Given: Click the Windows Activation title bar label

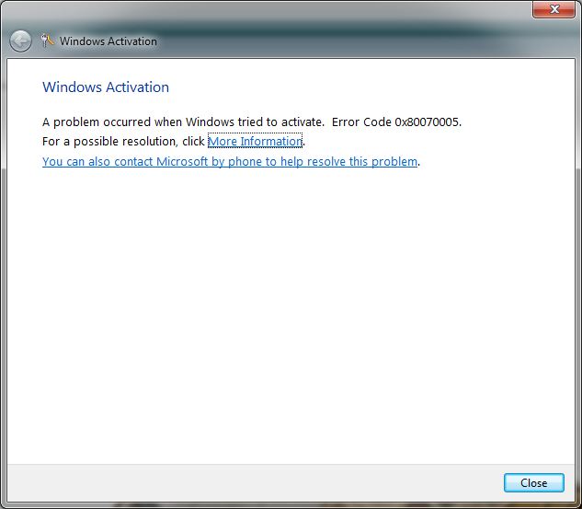Looking at the screenshot, I should pos(108,41).
